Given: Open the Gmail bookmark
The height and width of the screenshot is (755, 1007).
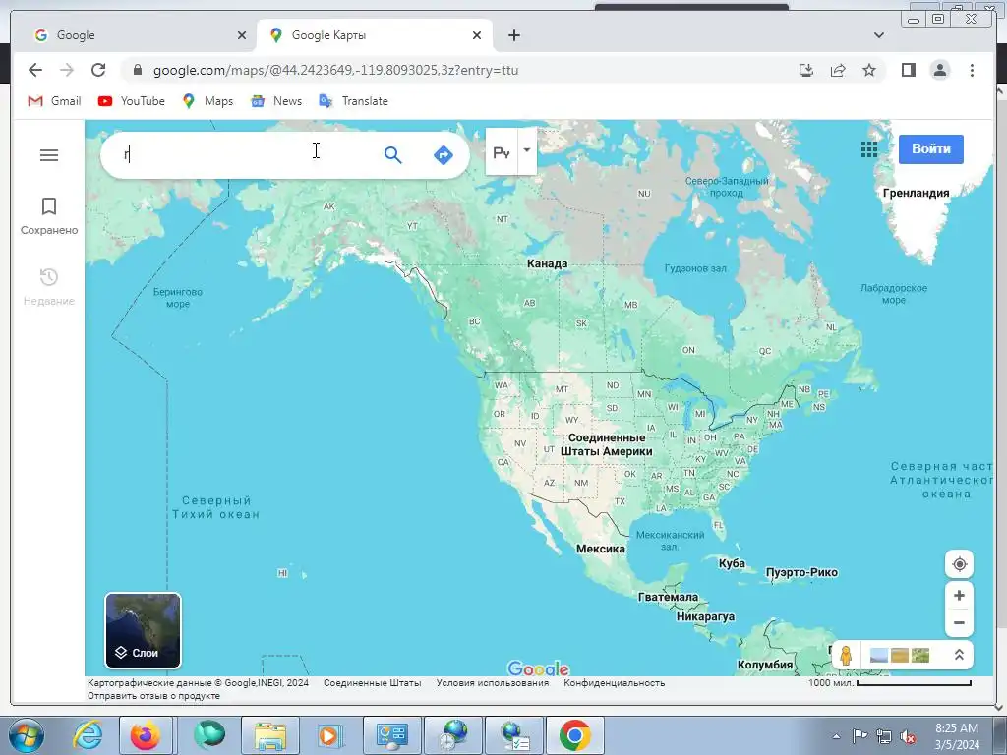Looking at the screenshot, I should [54, 101].
